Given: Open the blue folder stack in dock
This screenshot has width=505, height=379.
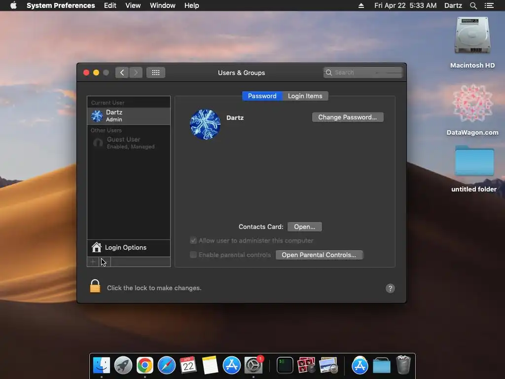Looking at the screenshot, I should (x=382, y=365).
